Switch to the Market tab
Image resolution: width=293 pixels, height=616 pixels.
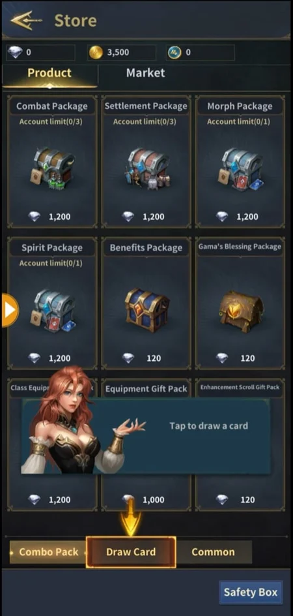145,73
